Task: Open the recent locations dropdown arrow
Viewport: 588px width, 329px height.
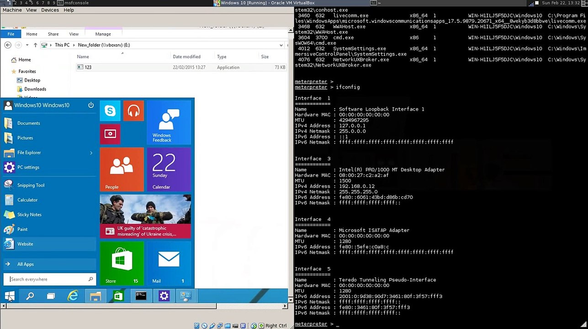Action: pyautogui.click(x=27, y=45)
